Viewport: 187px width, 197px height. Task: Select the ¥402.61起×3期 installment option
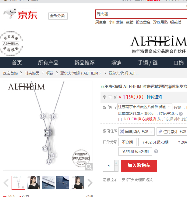point(155,142)
